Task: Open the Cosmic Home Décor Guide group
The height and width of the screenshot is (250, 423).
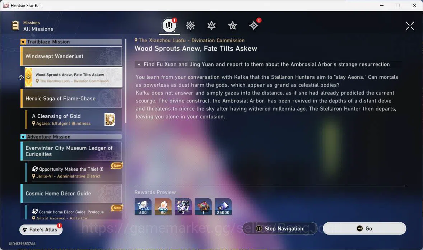Action: pos(71,194)
